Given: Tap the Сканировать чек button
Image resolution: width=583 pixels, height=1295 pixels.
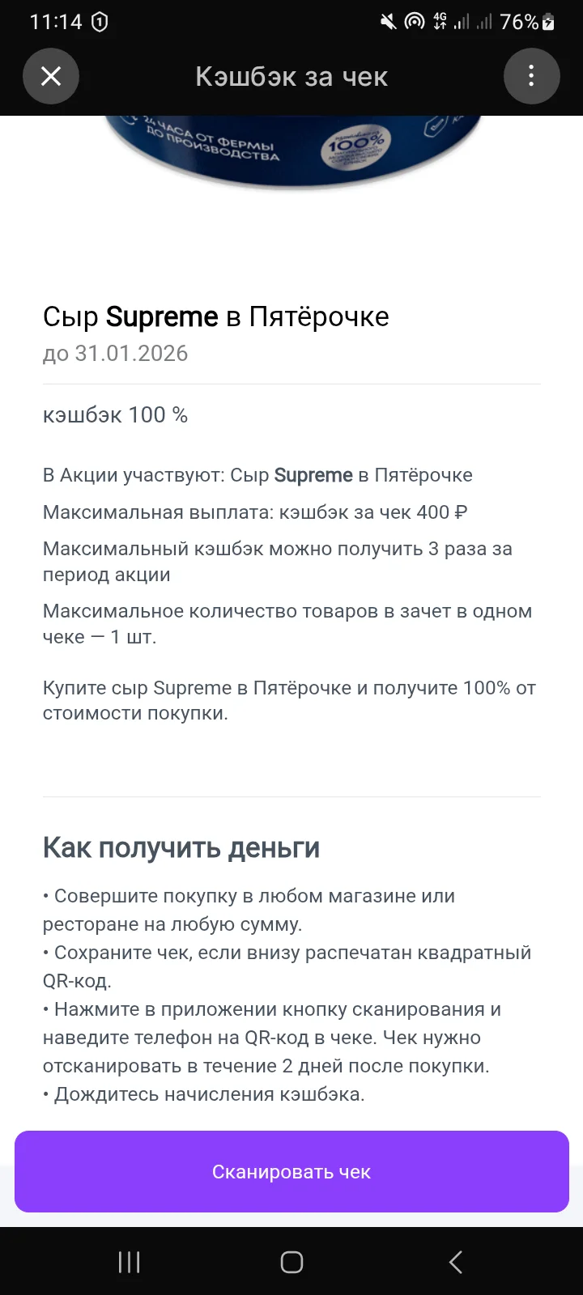Looking at the screenshot, I should pyautogui.click(x=291, y=1171).
